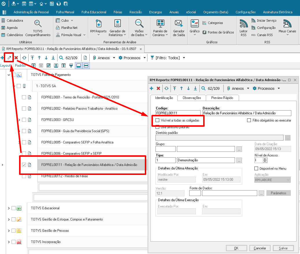The height and width of the screenshot is (254, 300).
Task: Expand the TOTVS Gestão de Pessoas node
Action: tap(9, 231)
